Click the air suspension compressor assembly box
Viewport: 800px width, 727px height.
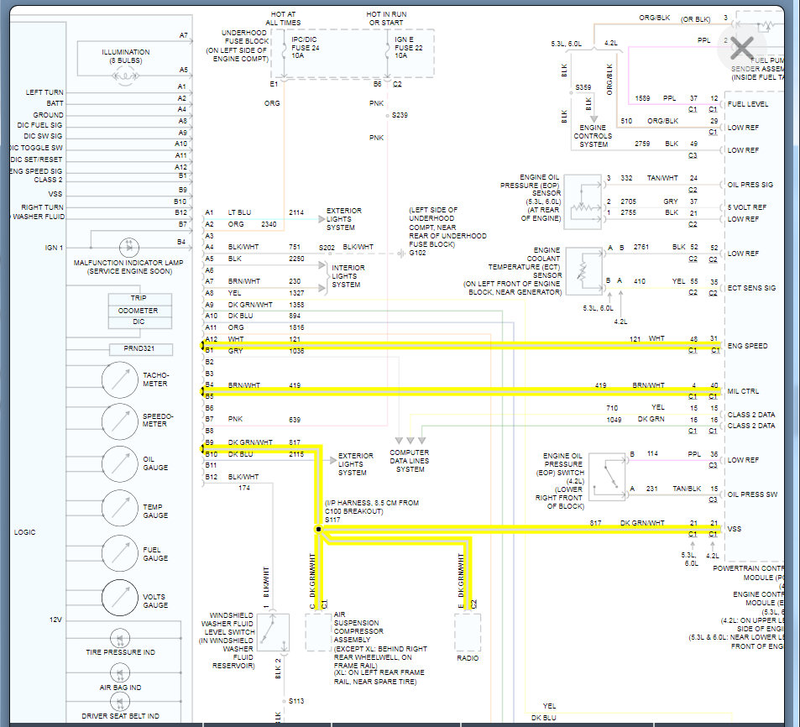pos(318,632)
